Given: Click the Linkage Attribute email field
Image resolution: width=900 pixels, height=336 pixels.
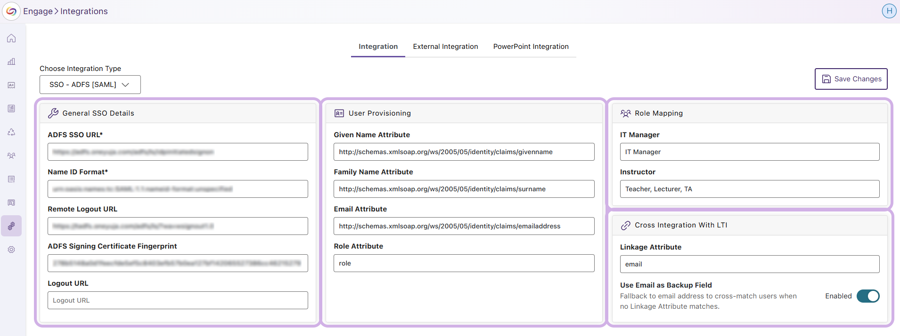Looking at the screenshot, I should coord(750,264).
